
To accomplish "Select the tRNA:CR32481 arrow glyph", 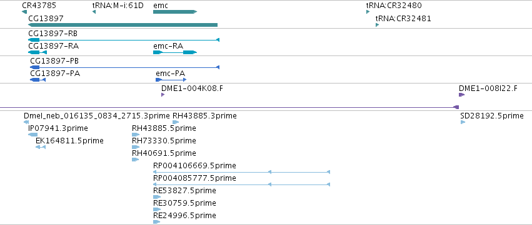I will tap(378, 25).
